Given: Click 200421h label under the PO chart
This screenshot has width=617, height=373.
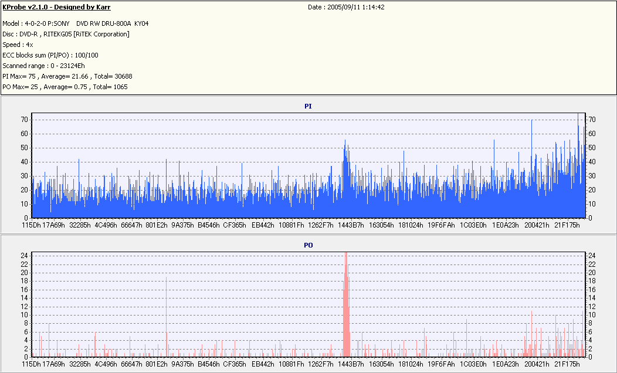Looking at the screenshot, I should [x=537, y=364].
